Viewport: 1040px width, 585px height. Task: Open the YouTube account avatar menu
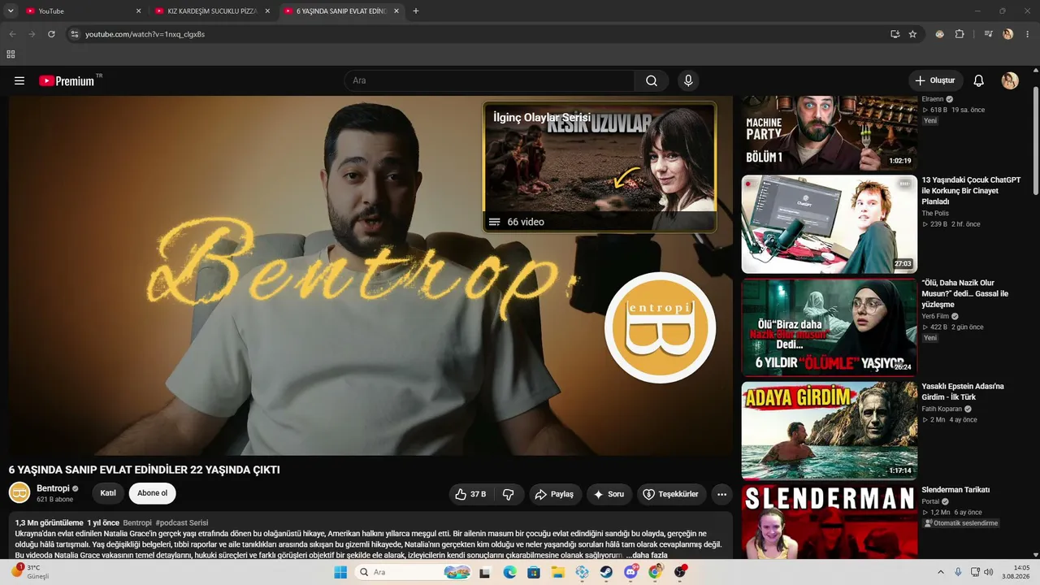(x=1010, y=80)
